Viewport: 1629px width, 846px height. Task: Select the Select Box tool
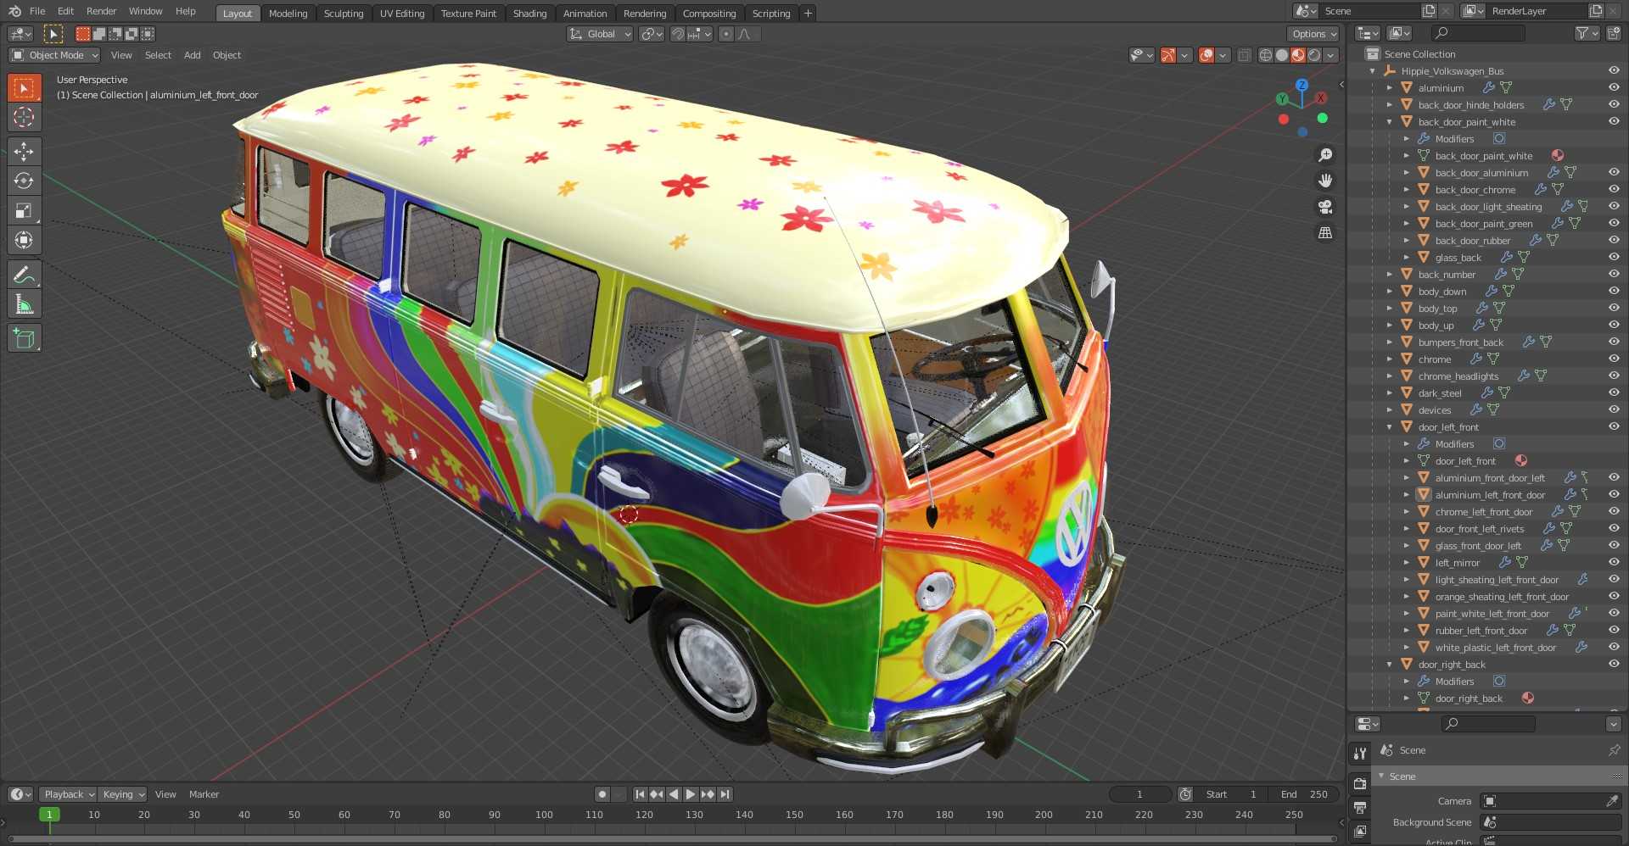tap(24, 87)
